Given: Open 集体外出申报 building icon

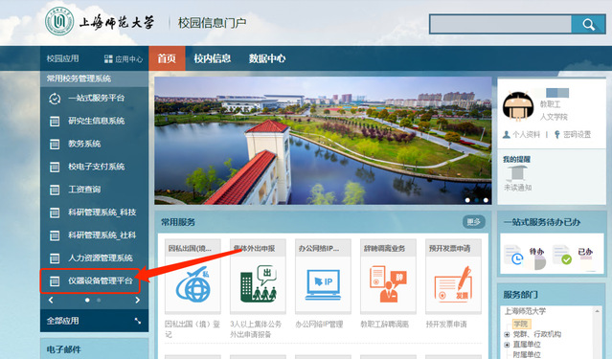Looking at the screenshot, I should pos(259,284).
